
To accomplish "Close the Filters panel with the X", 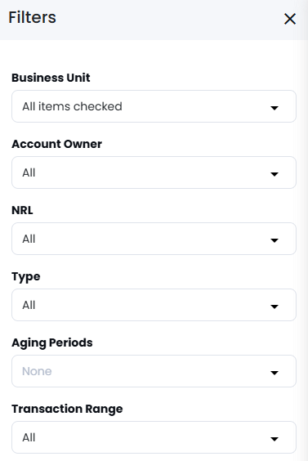I will point(290,19).
